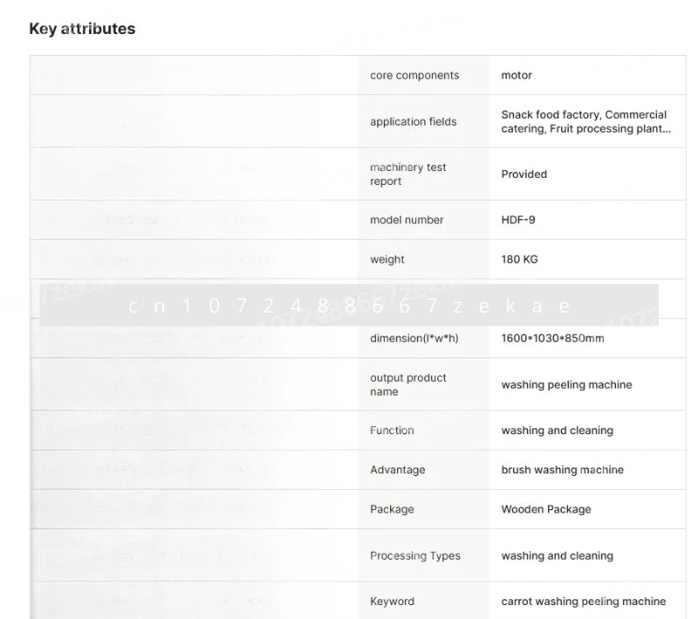Click the 1600*1030*850mm dimension value
Viewport: 698px width, 619px height.
click(x=552, y=338)
